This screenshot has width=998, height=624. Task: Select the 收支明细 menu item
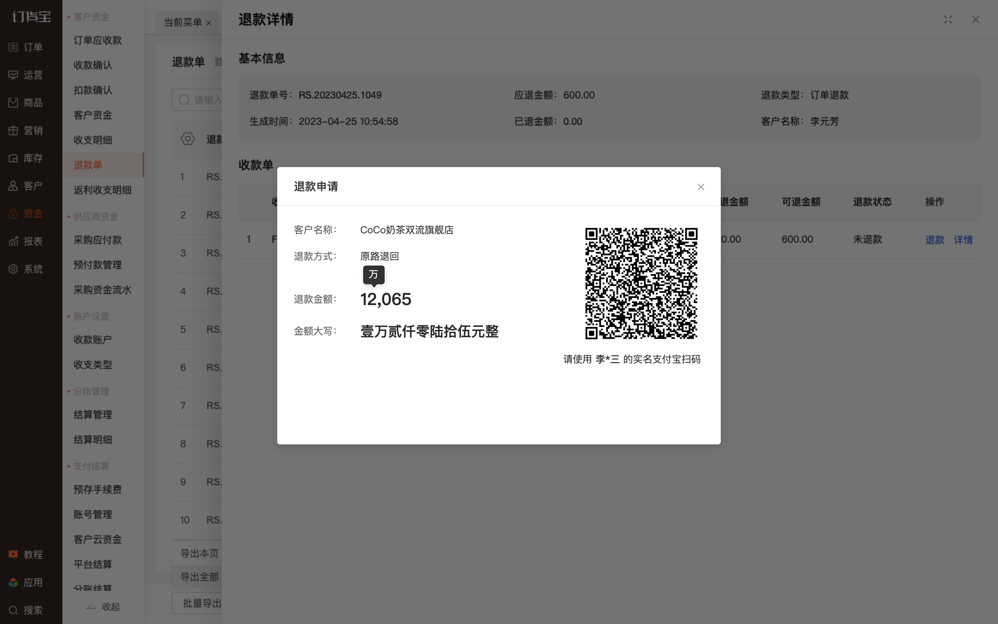93,140
